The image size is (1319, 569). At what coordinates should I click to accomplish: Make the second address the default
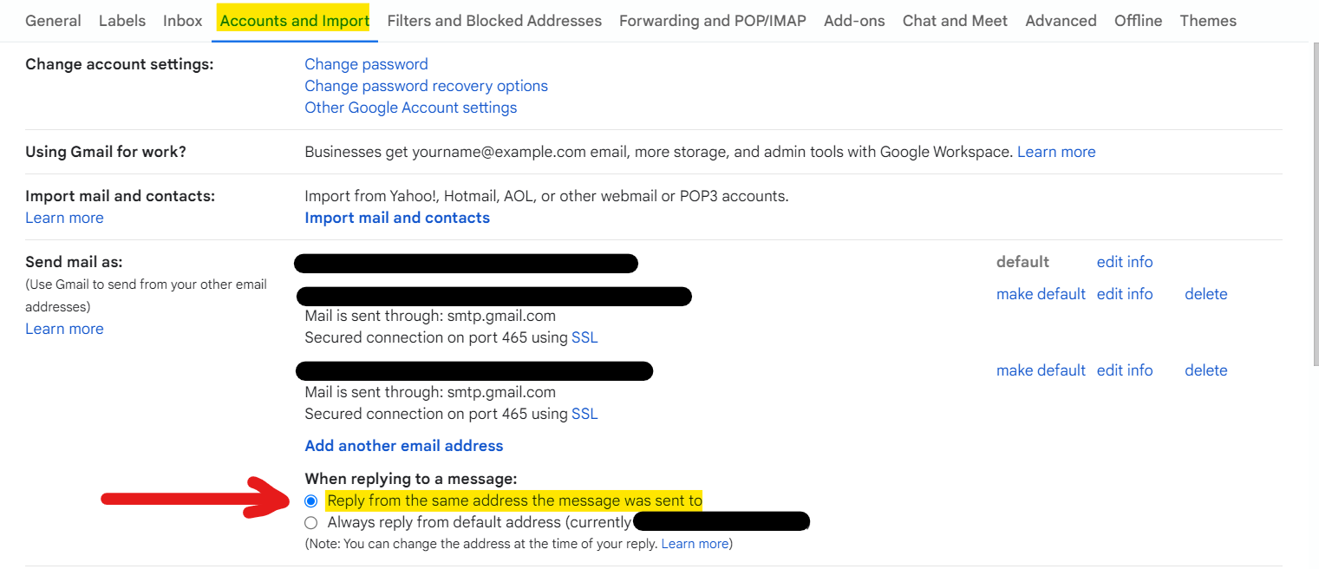tap(1041, 294)
